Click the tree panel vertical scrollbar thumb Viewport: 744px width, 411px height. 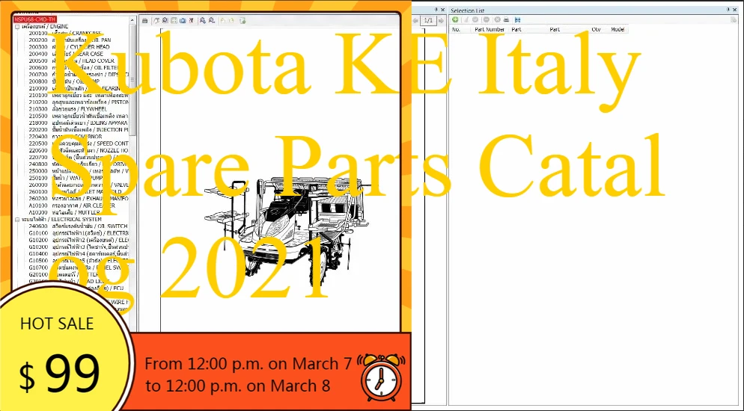pyautogui.click(x=133, y=81)
